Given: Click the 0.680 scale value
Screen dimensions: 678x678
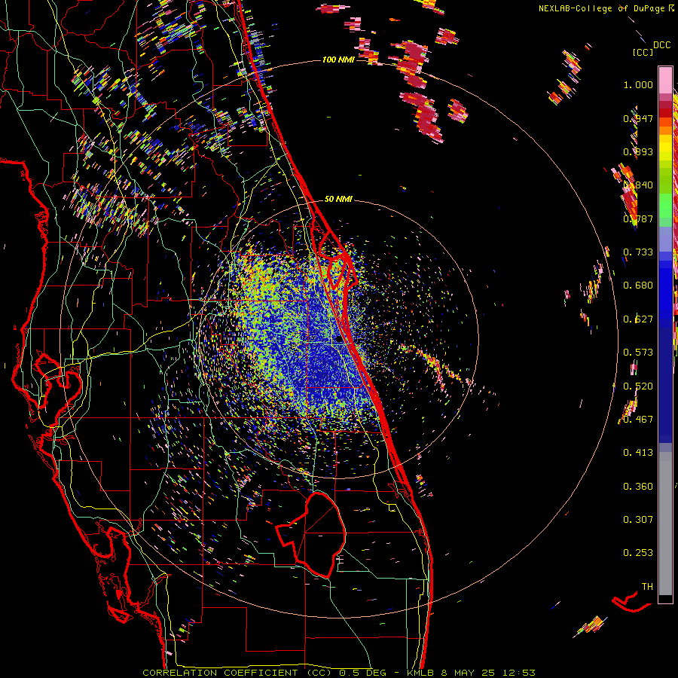Looking at the screenshot, I should 638,286.
